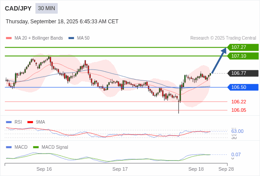Toggle the MA 50 legend entry
This screenshot has height=176, width=260.
79,38
